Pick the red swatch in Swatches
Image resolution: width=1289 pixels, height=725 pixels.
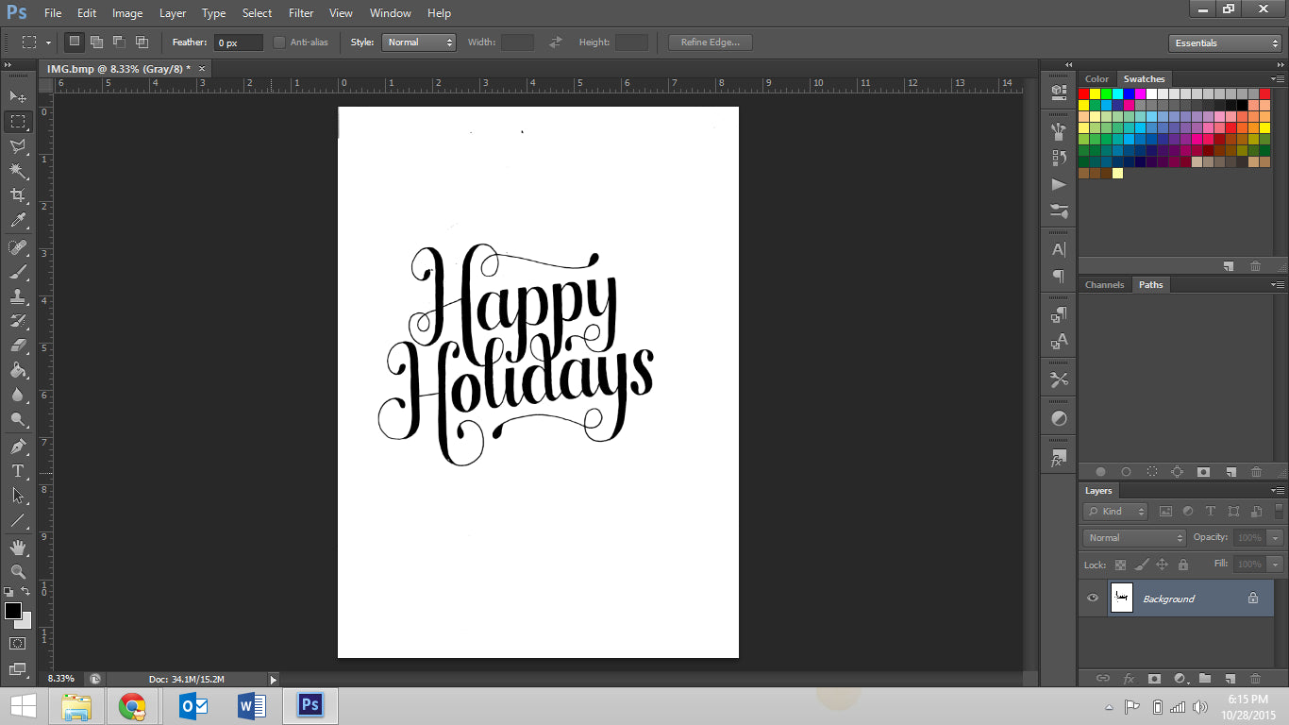point(1084,93)
